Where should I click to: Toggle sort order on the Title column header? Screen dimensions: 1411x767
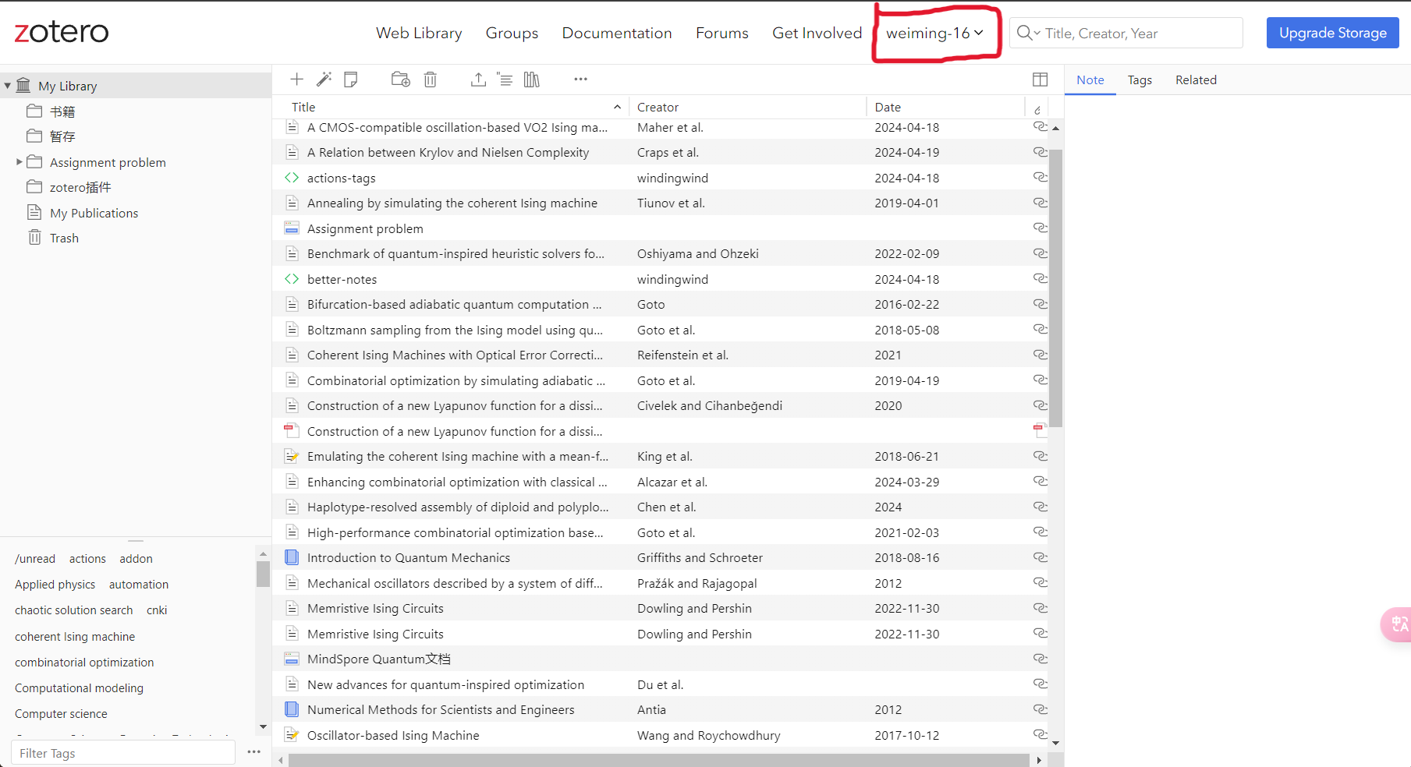[452, 108]
